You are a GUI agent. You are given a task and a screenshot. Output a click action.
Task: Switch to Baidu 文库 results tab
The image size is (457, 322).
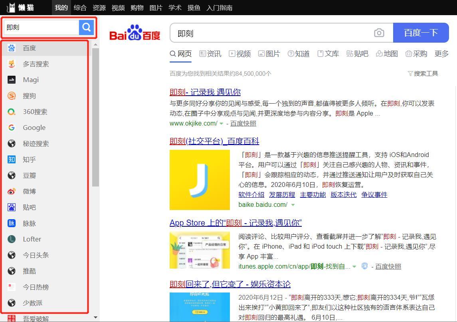pyautogui.click(x=328, y=54)
